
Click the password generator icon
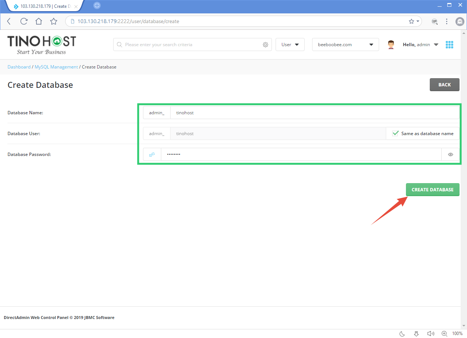(x=152, y=154)
